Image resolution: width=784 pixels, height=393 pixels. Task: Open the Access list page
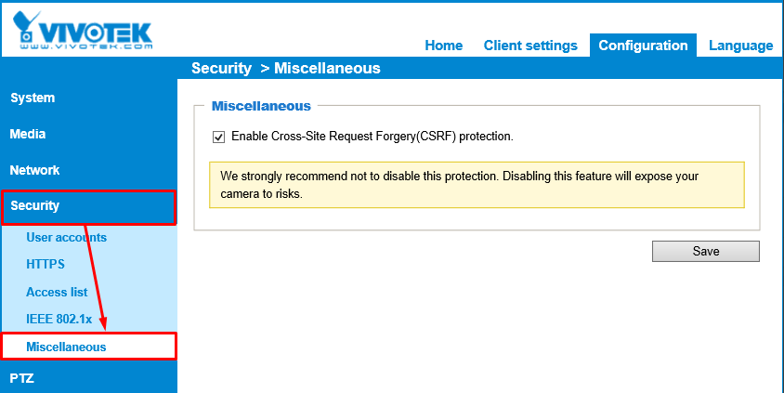pos(57,292)
